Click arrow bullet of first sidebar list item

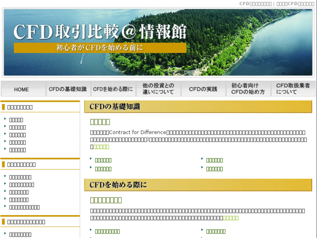pos(5,119)
